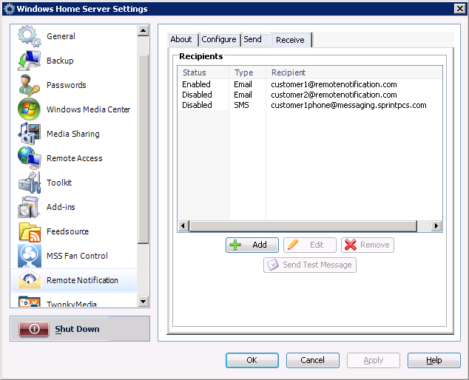
Task: Open the Configure tab
Action: 220,39
